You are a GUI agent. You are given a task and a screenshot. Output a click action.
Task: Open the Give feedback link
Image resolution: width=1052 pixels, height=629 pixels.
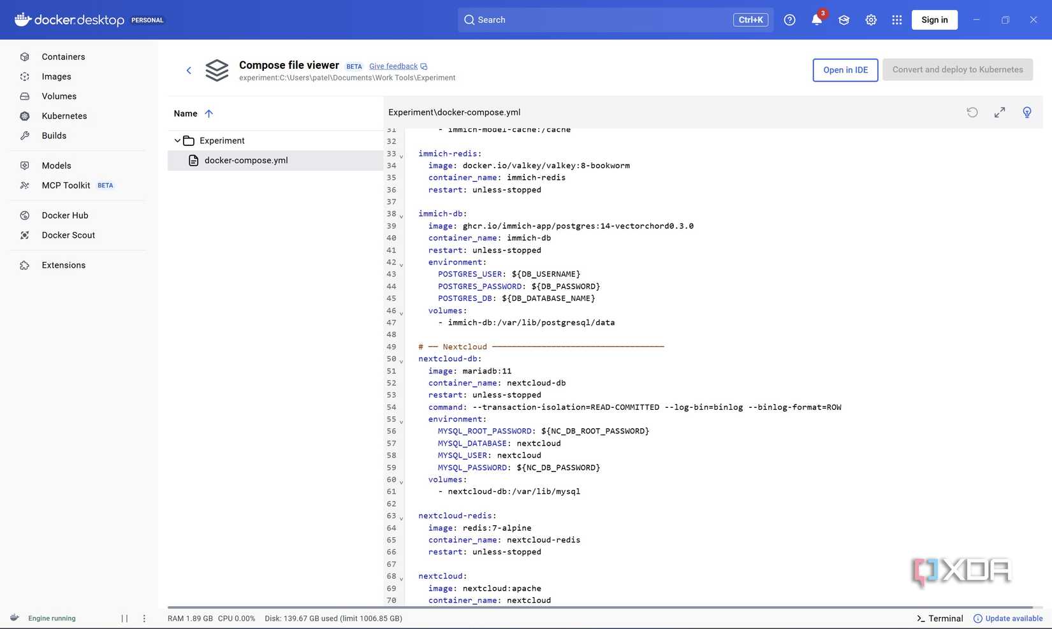393,66
